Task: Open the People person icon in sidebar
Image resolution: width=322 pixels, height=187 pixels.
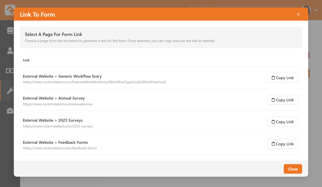Action: point(10,51)
